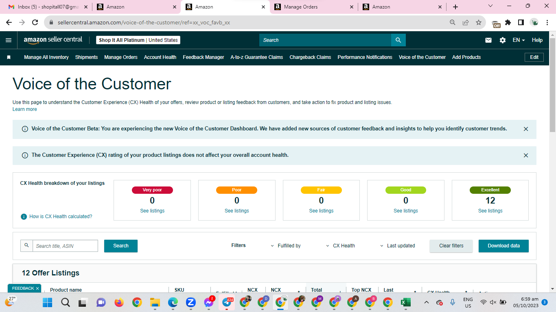Screen dimensions: 556x312
Task: Open Seller Central settings gear
Action: click(503, 40)
